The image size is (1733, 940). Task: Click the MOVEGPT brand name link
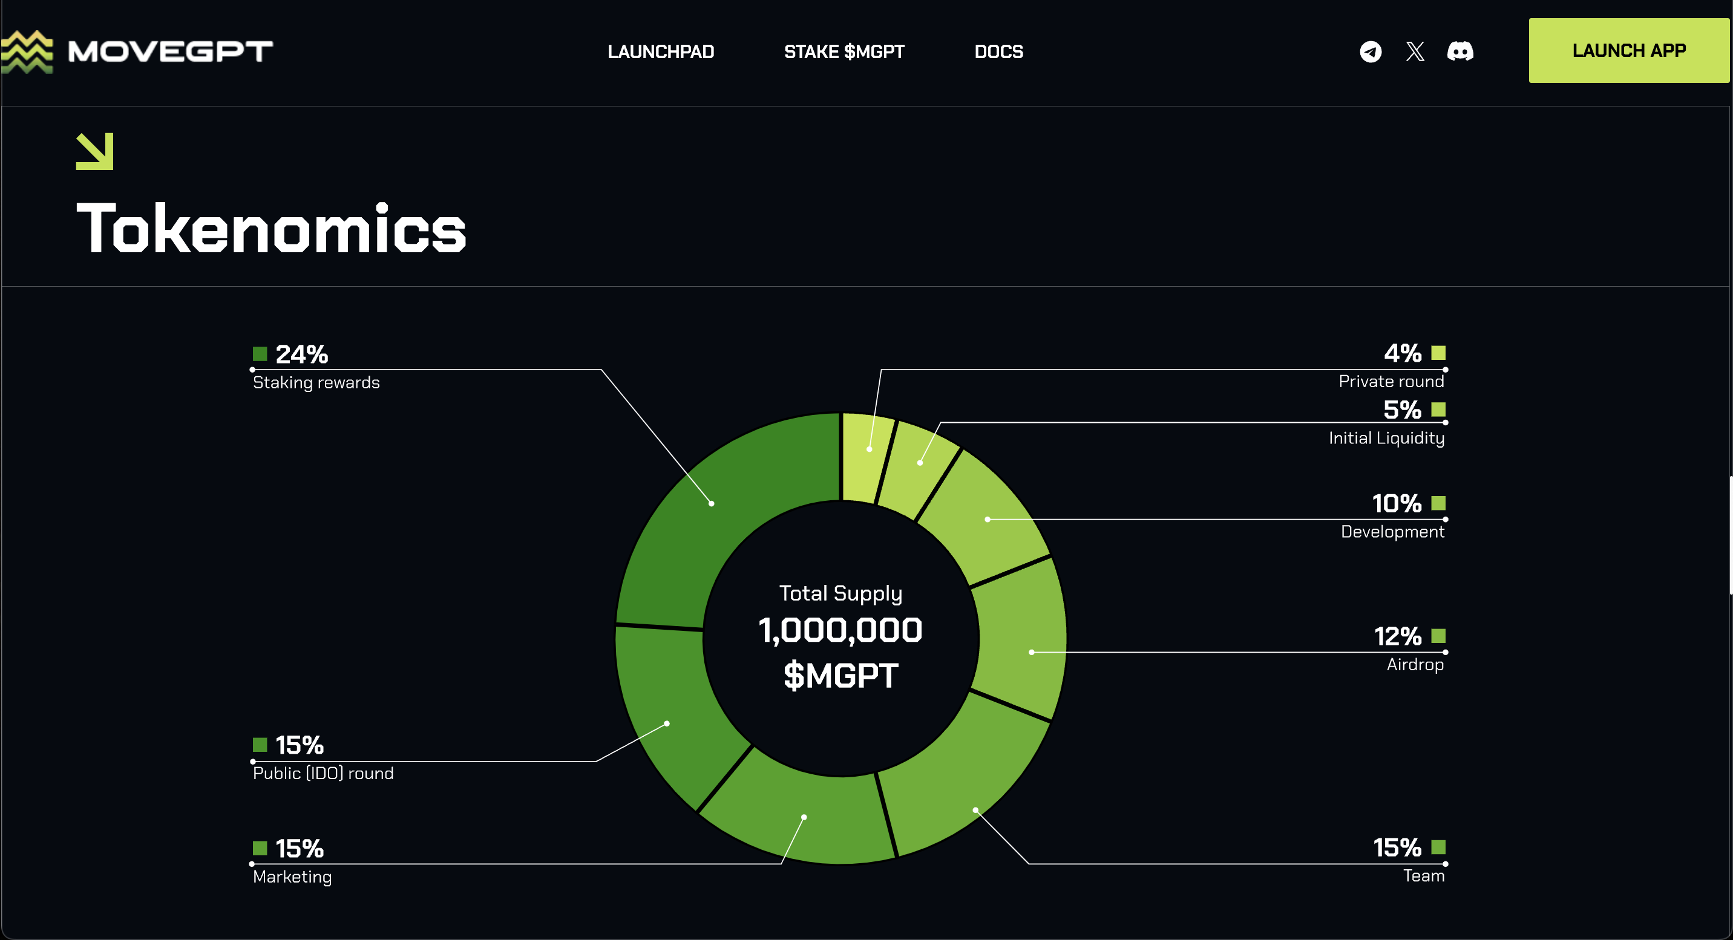click(170, 51)
